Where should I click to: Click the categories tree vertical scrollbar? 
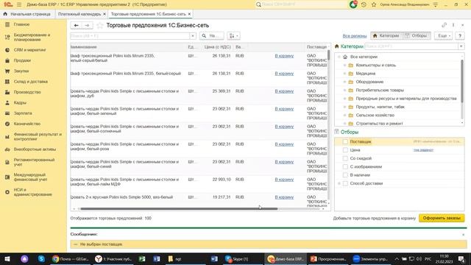click(x=462, y=81)
